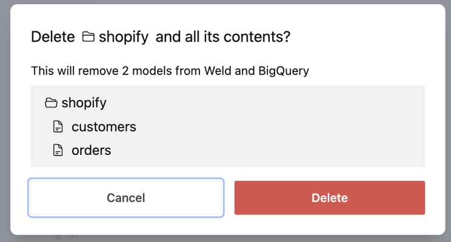451x242 pixels.
Task: Click empty gray area right of customers
Action: tap(273, 127)
